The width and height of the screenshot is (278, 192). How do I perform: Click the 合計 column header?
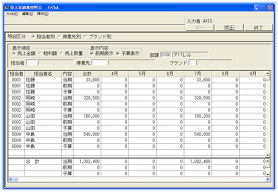pos(87,74)
